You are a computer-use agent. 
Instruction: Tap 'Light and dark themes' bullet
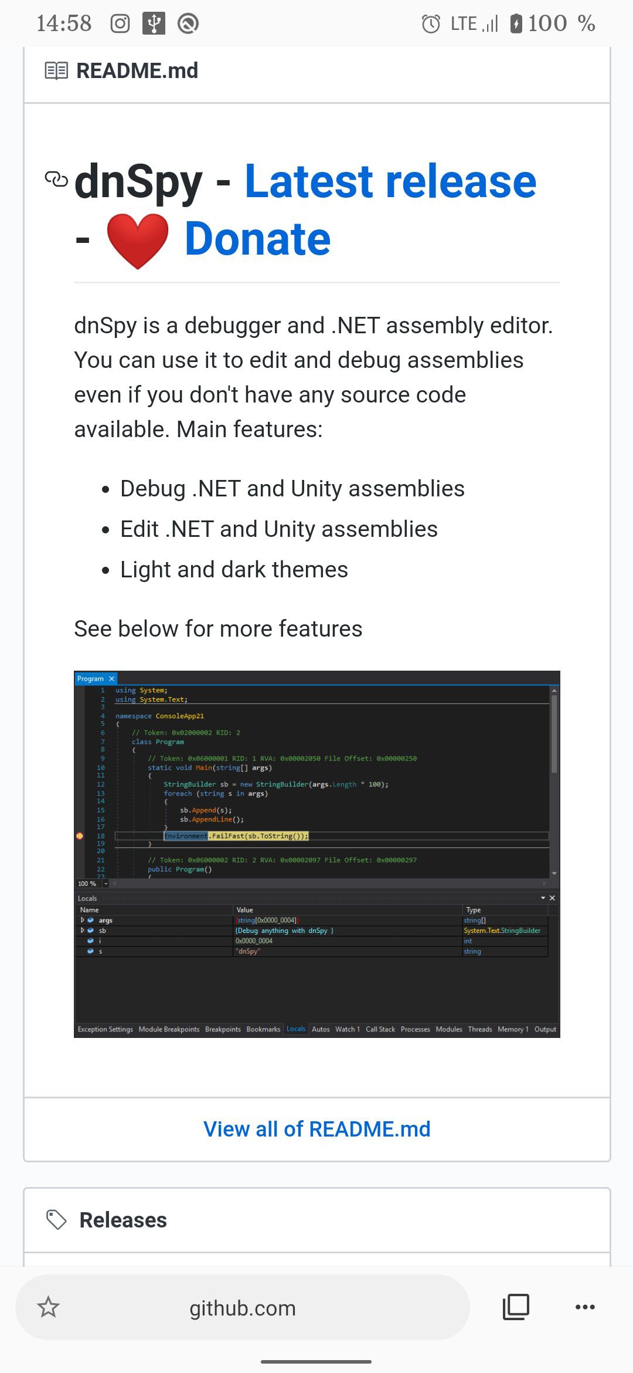point(234,570)
